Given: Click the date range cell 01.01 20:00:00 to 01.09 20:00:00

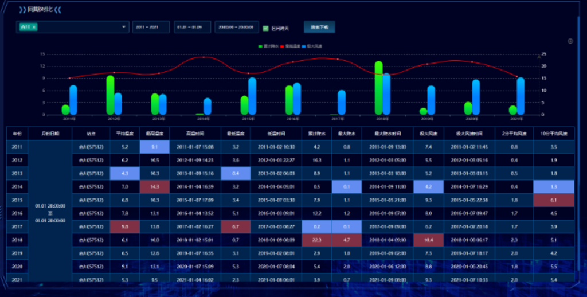Looking at the screenshot, I should pos(50,213).
